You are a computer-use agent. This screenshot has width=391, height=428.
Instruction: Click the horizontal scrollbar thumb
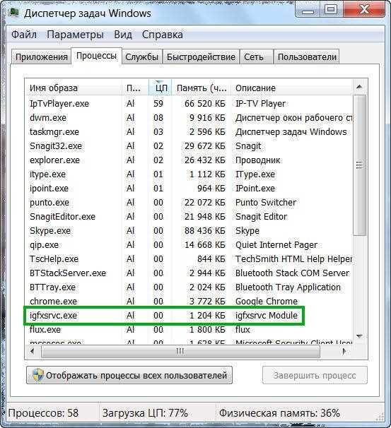180,351
